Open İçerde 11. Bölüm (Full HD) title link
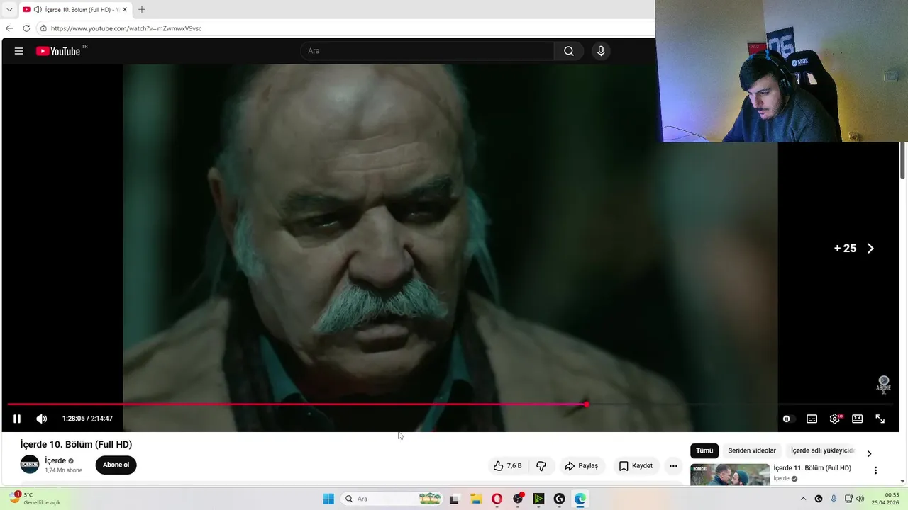908x510 pixels. click(812, 468)
